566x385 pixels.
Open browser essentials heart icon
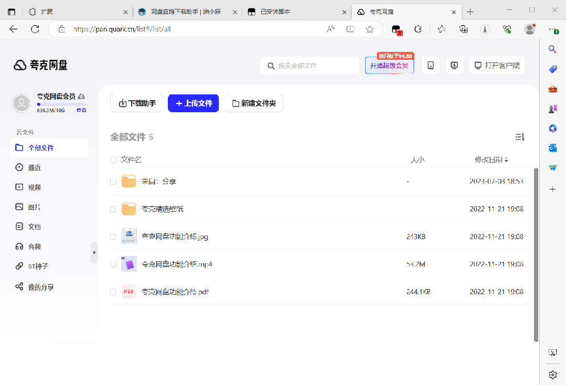[507, 29]
